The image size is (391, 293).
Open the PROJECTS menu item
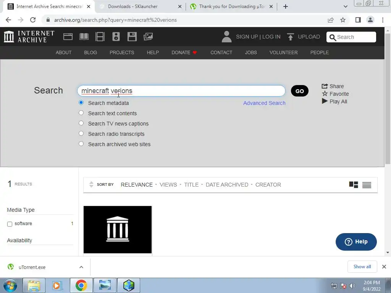(x=122, y=53)
